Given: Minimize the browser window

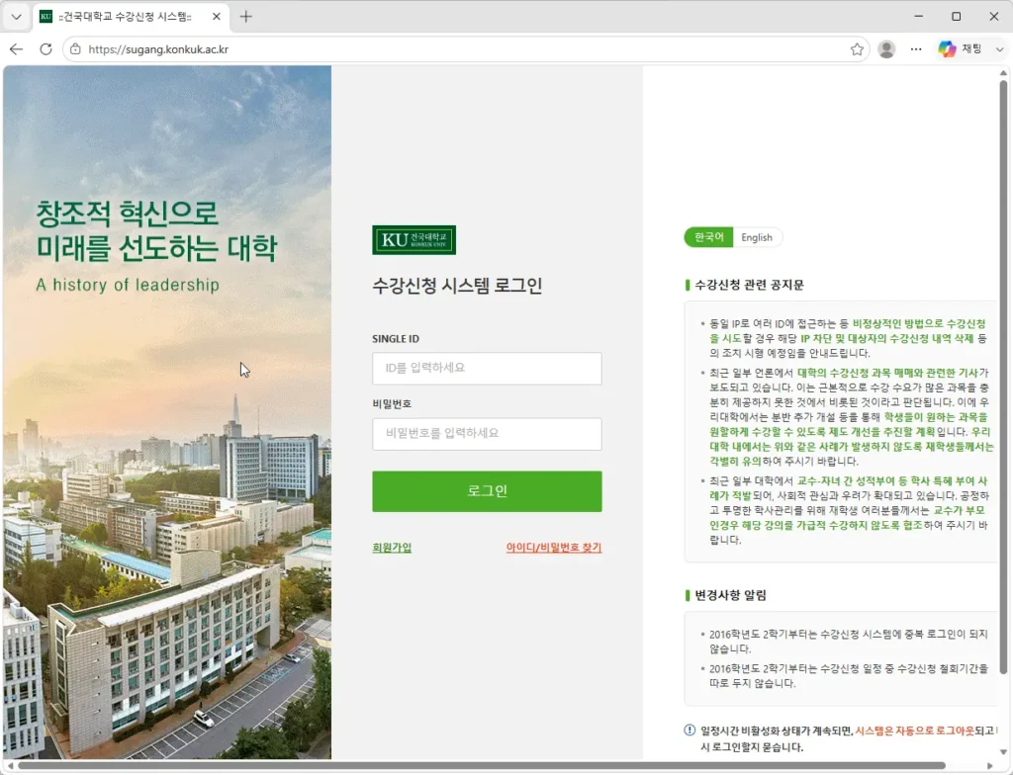Looking at the screenshot, I should pos(919,16).
